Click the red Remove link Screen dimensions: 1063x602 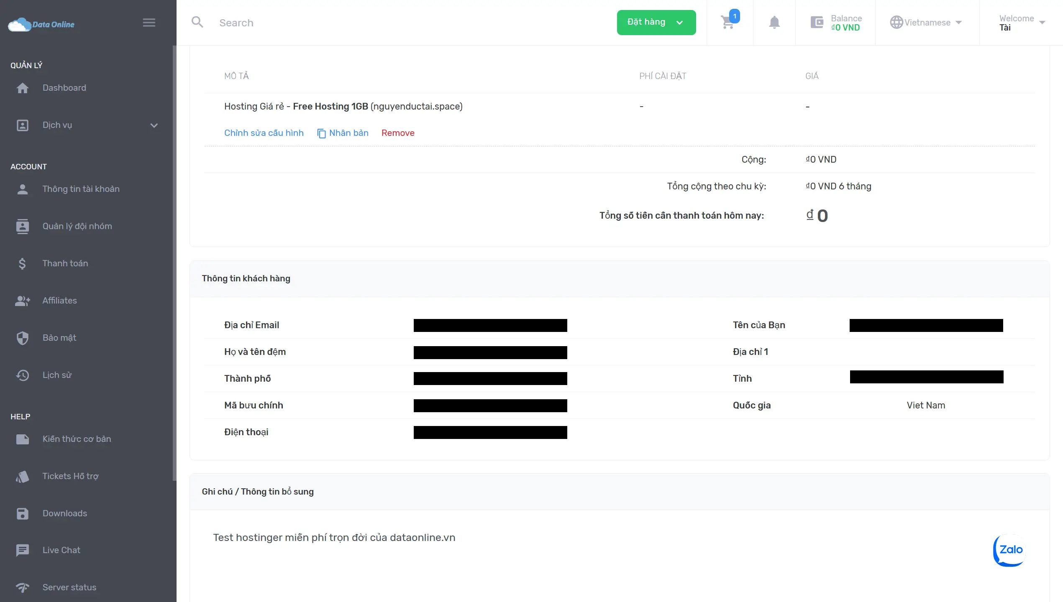(397, 133)
